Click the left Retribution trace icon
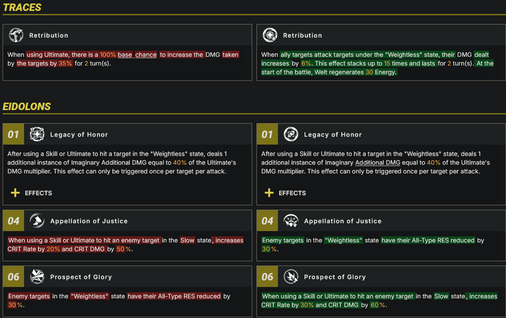 [16, 35]
